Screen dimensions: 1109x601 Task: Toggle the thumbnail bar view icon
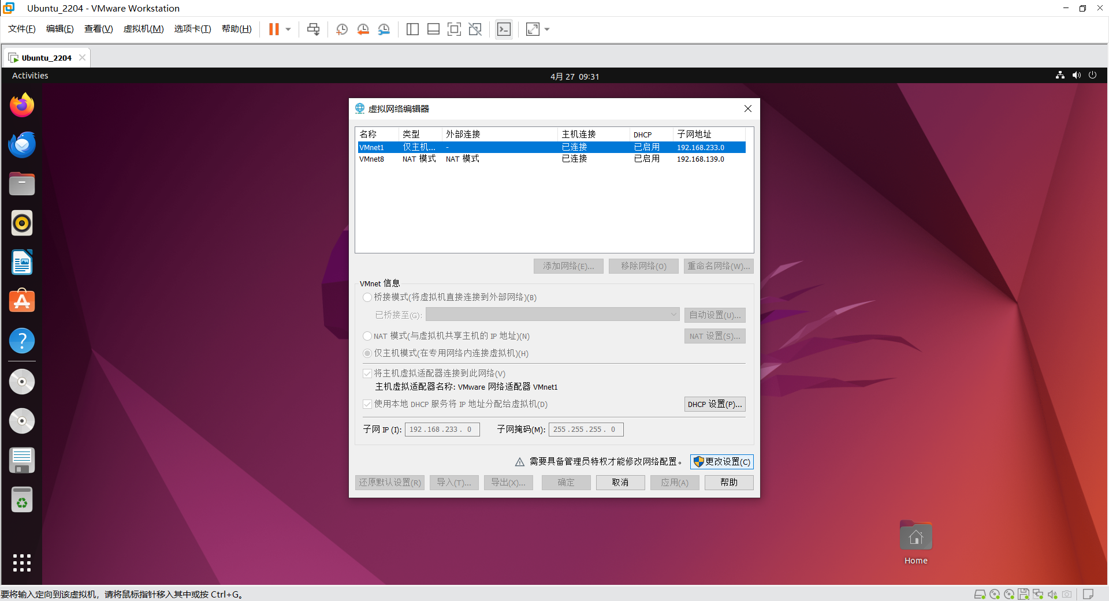[433, 29]
